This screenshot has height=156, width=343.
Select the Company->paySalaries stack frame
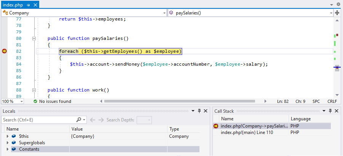(x=272, y=126)
